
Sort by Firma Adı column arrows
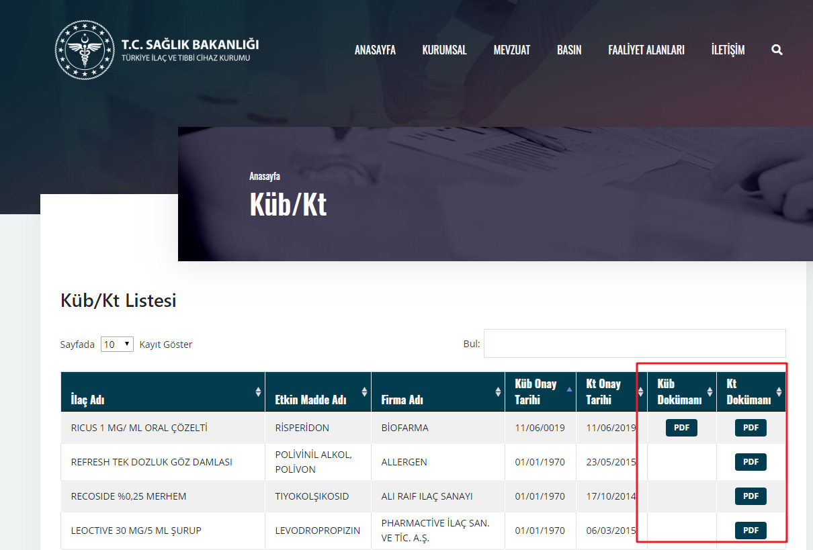[x=498, y=392]
